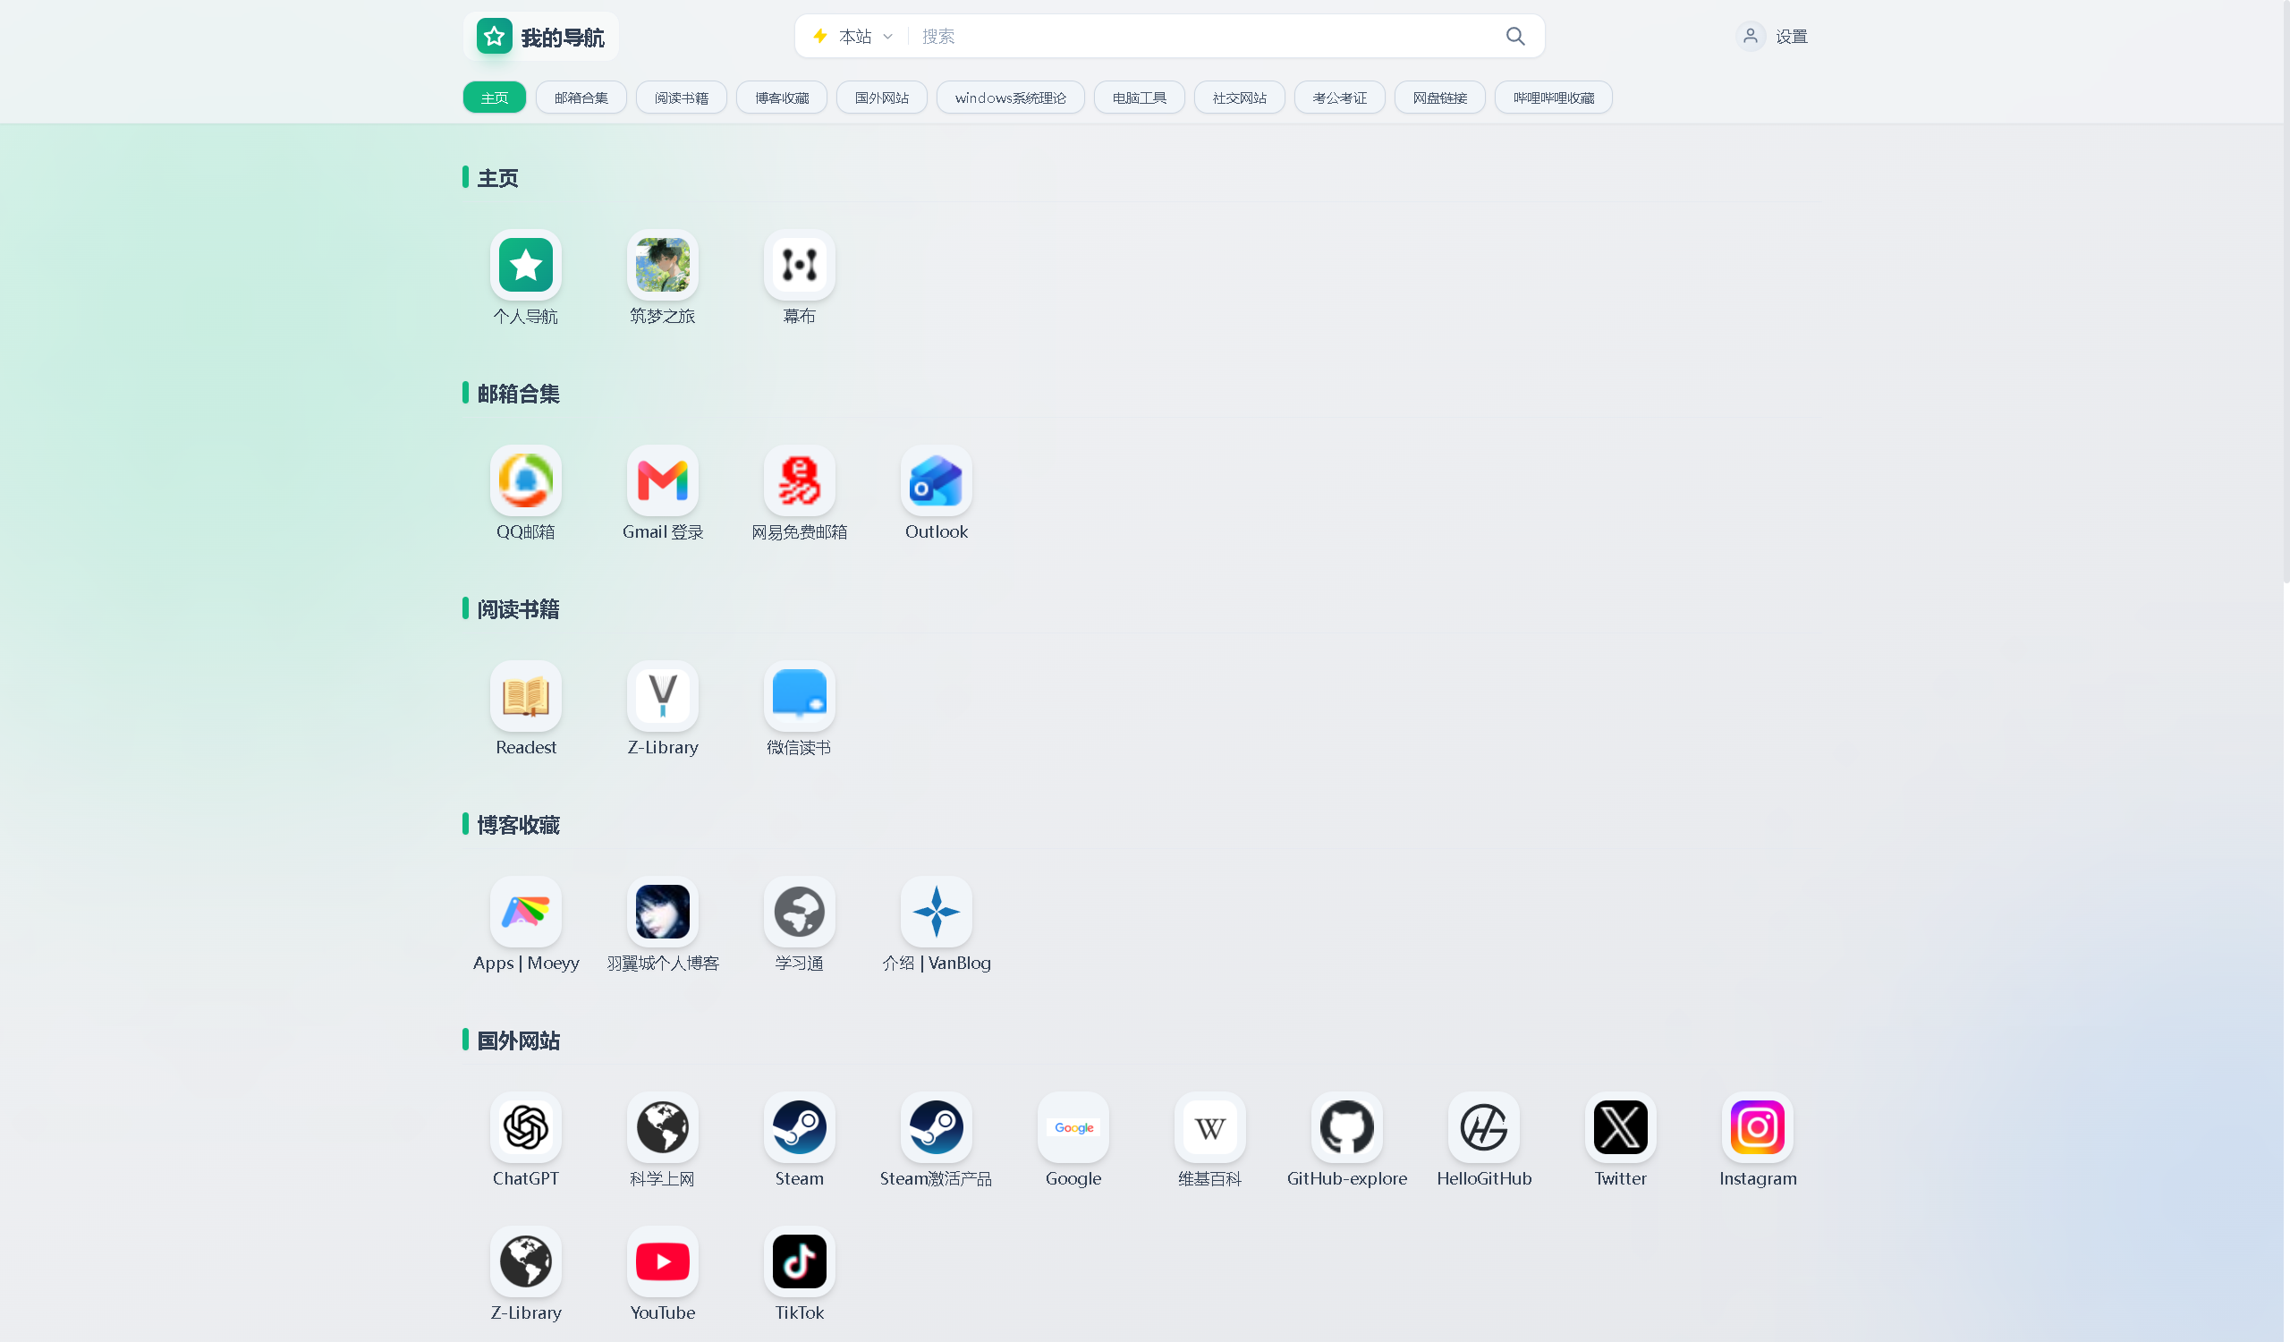The image size is (2290, 1342).
Task: Open the GitHub-explore icon
Action: click(x=1347, y=1127)
